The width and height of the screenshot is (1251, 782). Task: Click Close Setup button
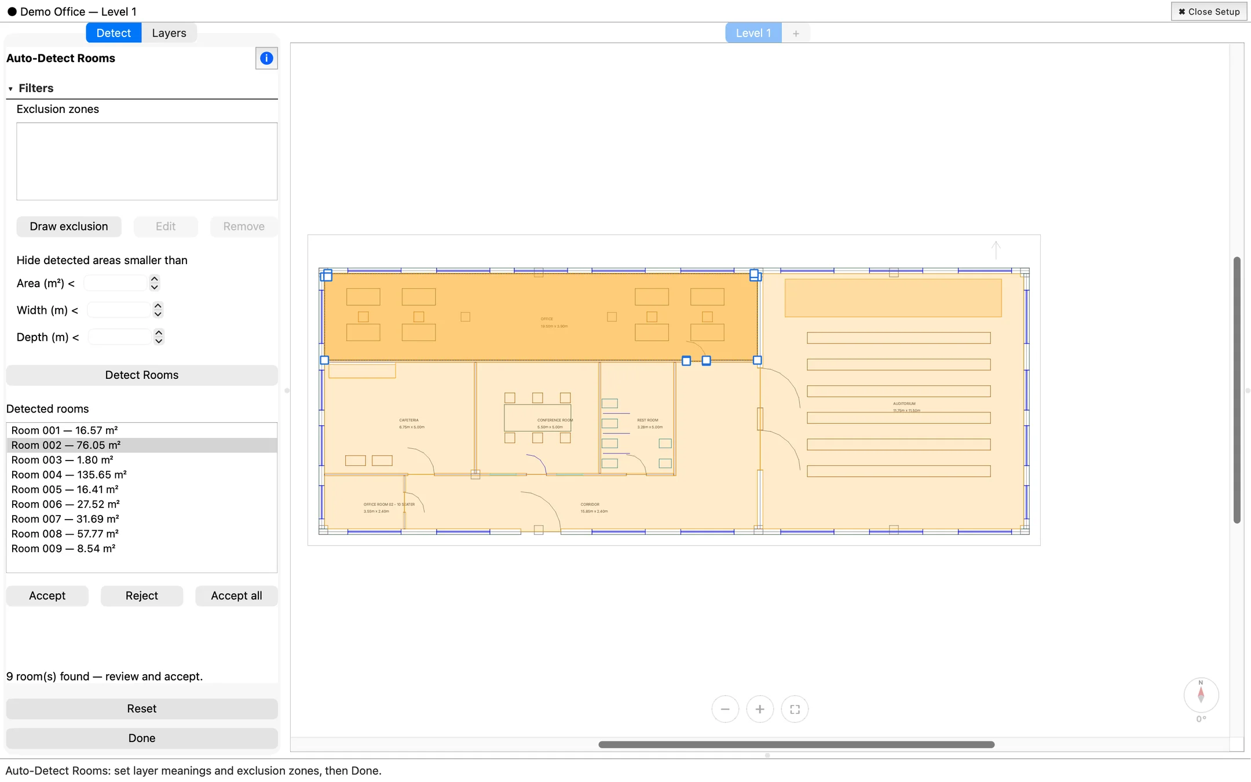click(x=1209, y=12)
